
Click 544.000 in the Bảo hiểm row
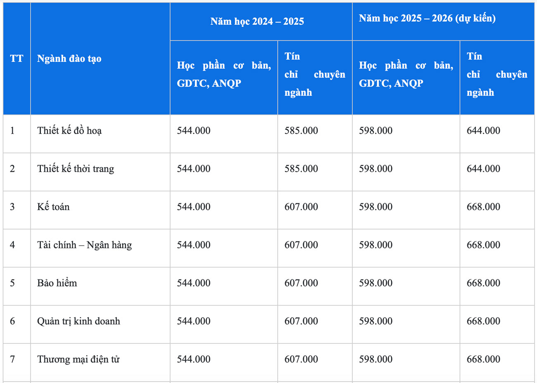(x=194, y=283)
